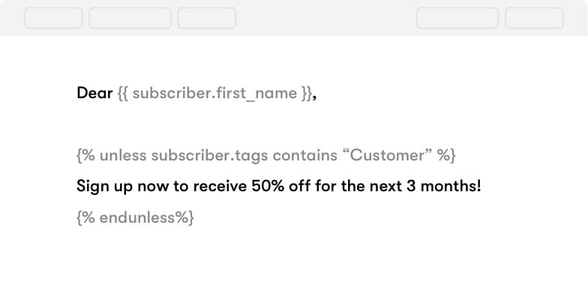
Task: Click the word contains in the Liquid tag
Action: point(304,155)
